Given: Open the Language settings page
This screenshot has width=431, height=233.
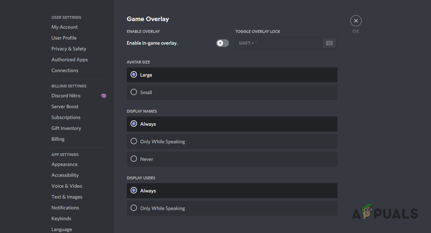Looking at the screenshot, I should point(62,229).
